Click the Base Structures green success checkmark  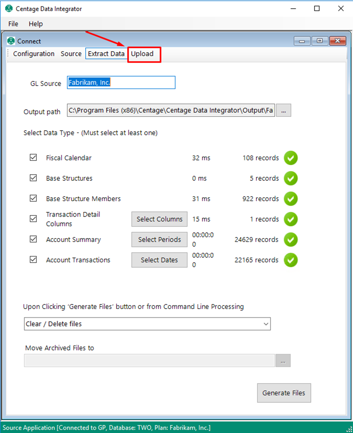tap(290, 178)
